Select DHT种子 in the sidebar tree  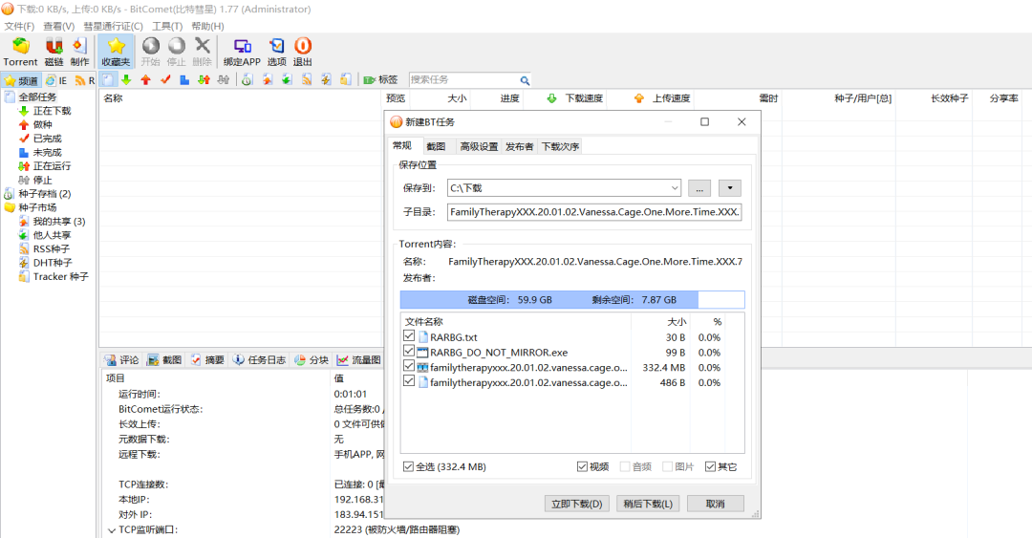[53, 263]
